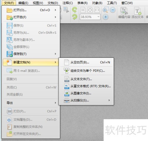Choose 组合文件为单个 PDF(C) option
Viewport: 148px width, 141px height.
(x=86, y=71)
